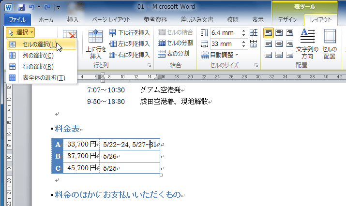Insert a column to the left
This screenshot has width=346, height=206.
click(x=130, y=44)
